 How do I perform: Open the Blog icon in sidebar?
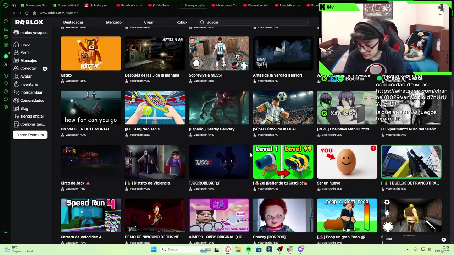(x=16, y=108)
